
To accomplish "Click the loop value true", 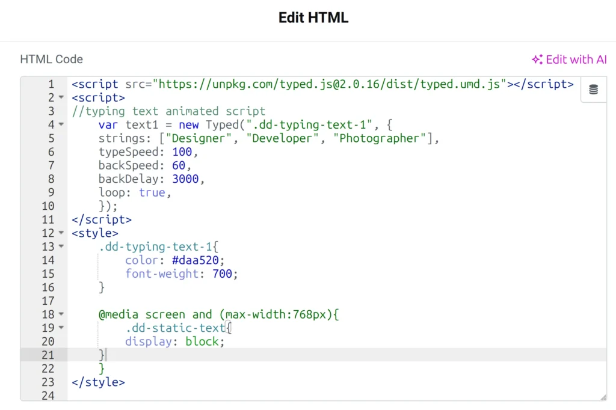I will [152, 192].
